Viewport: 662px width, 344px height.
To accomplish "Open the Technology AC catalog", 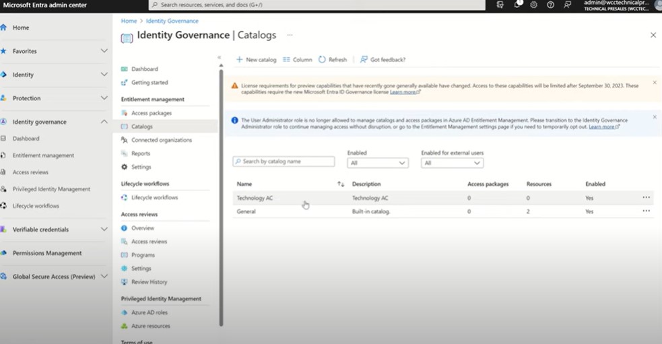I will 255,198.
